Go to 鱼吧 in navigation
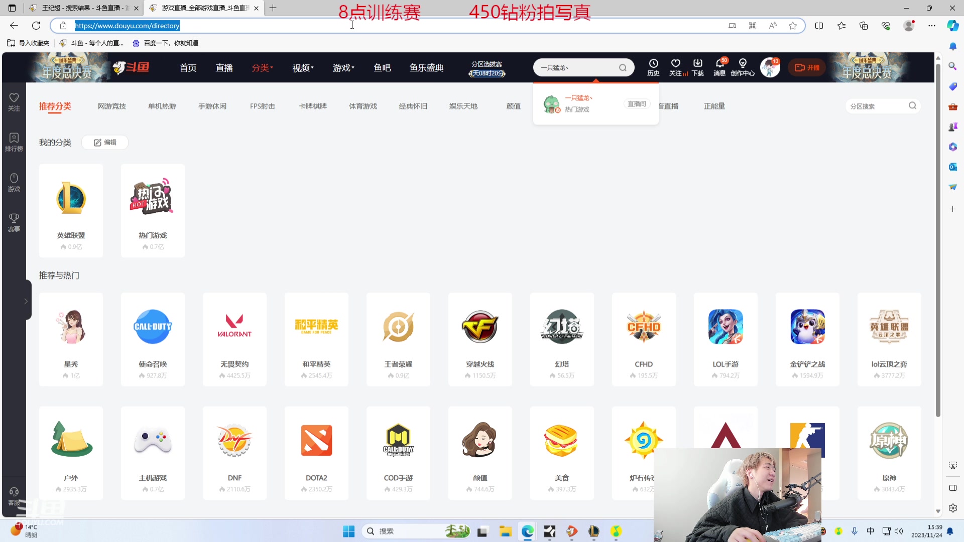This screenshot has height=542, width=964. pyautogui.click(x=382, y=68)
